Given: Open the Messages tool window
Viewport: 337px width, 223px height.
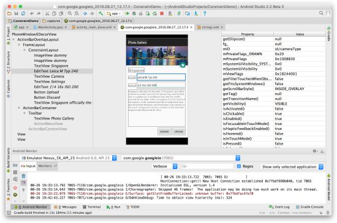Looking at the screenshot, I should click(65, 207).
